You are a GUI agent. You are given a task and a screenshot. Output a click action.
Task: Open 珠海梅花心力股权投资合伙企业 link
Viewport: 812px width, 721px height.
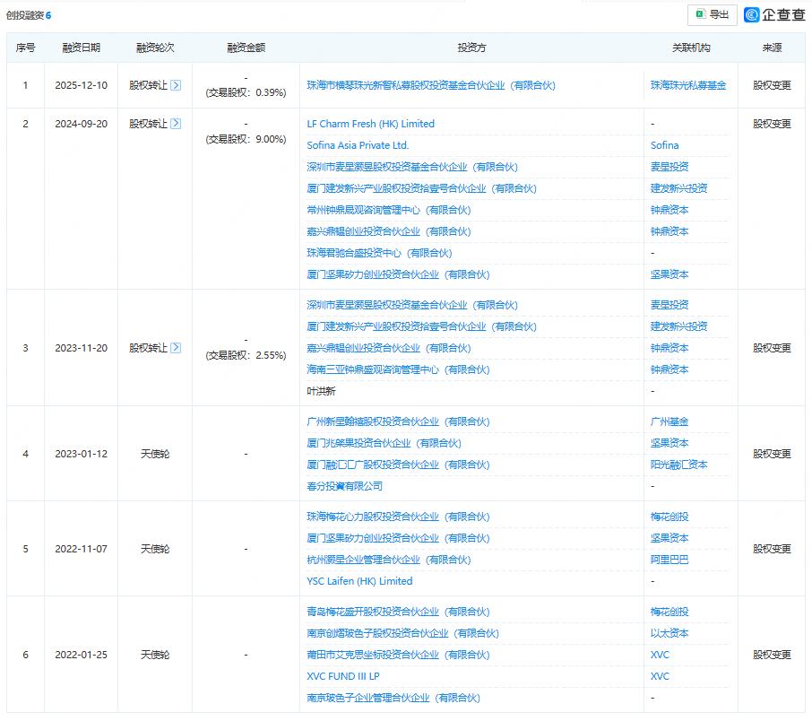point(398,517)
